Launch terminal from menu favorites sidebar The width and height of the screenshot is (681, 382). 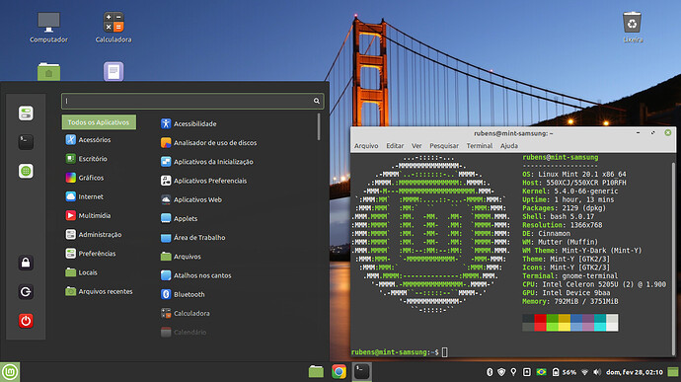[26, 142]
